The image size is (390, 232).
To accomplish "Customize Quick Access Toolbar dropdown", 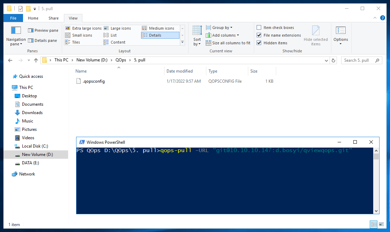I will [35, 9].
